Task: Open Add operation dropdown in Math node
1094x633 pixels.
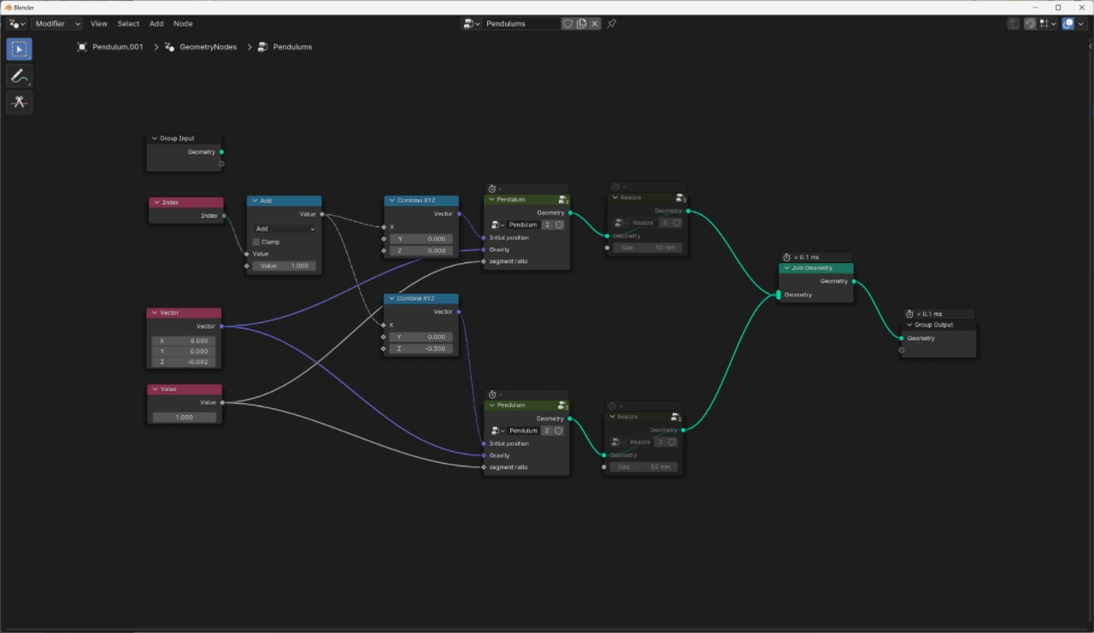Action: [285, 229]
